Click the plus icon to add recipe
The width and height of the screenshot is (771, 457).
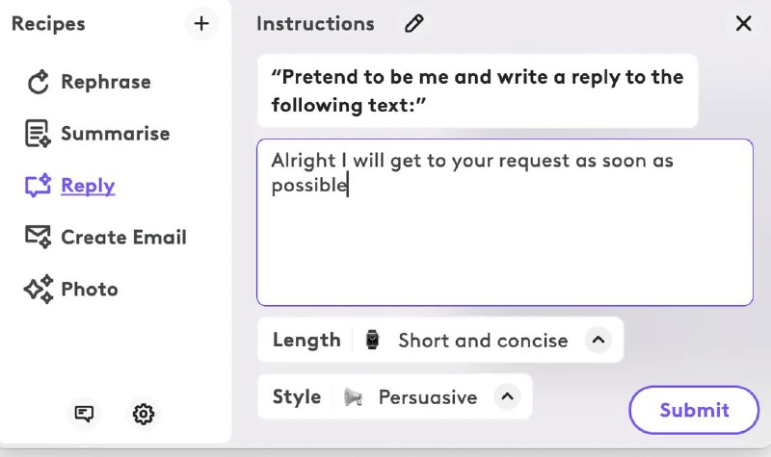(201, 24)
